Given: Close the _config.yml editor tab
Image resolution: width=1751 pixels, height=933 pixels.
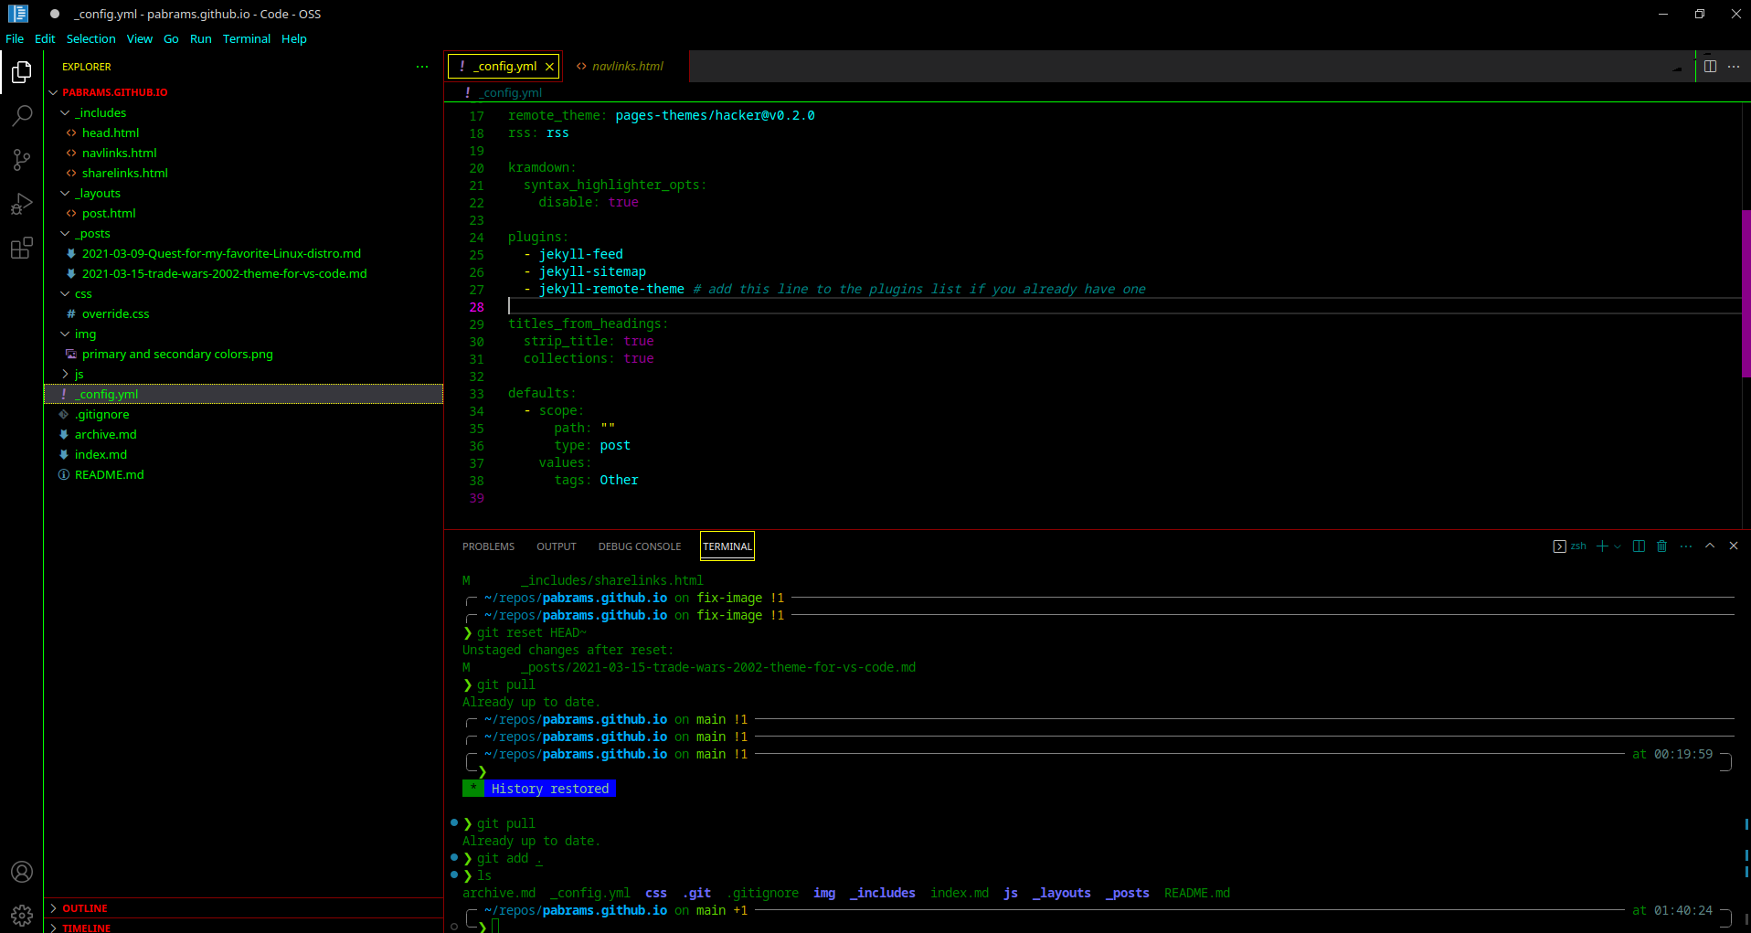Looking at the screenshot, I should (549, 67).
